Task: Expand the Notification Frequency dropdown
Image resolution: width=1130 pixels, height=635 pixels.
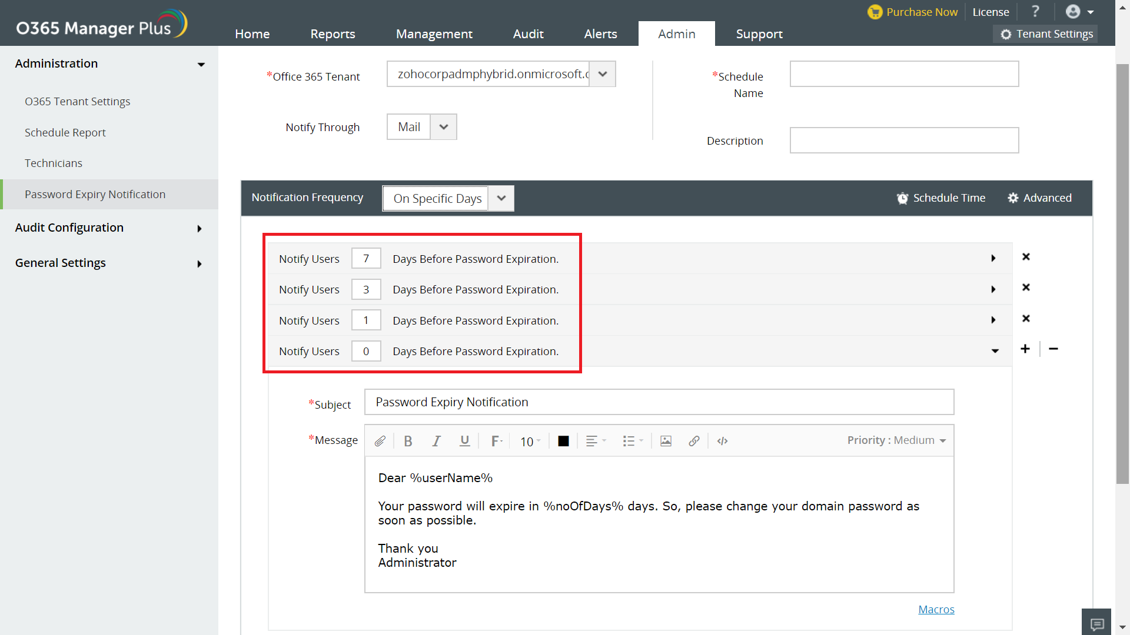Action: click(503, 198)
